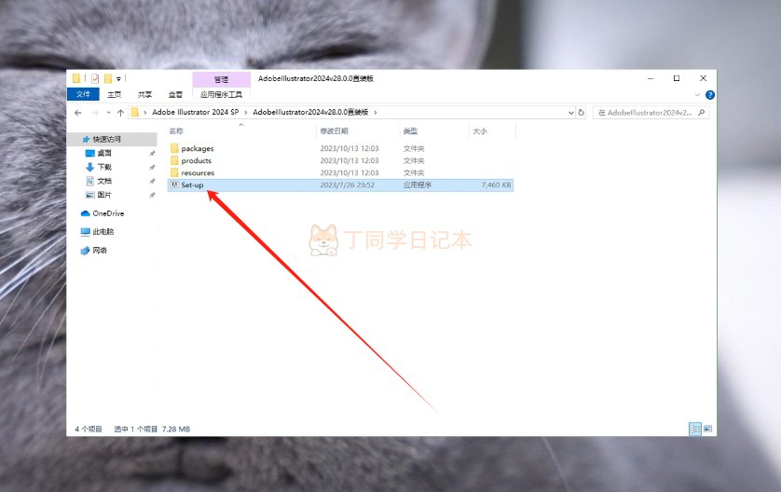Click the resources folder icon
This screenshot has width=781, height=492.
(174, 172)
